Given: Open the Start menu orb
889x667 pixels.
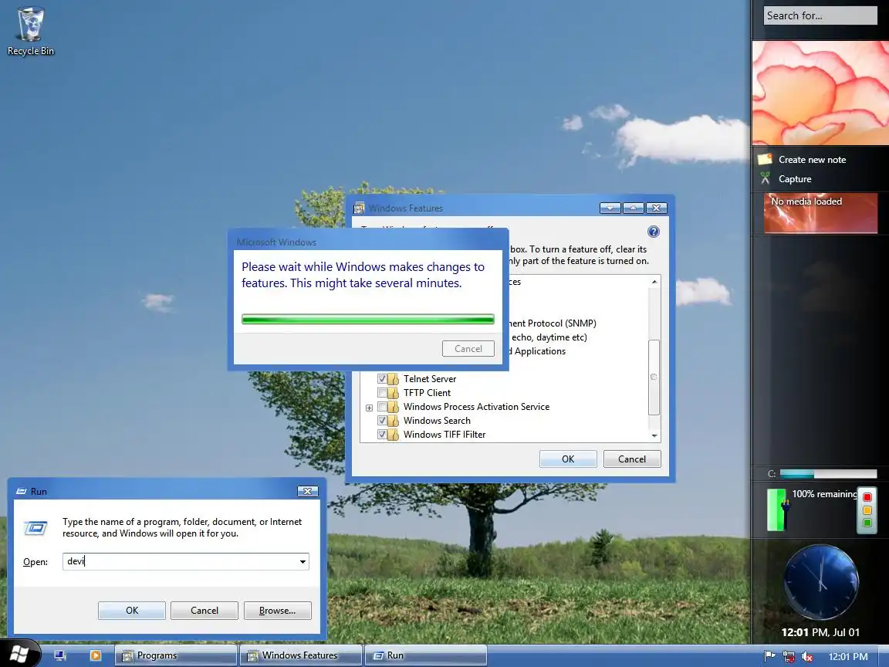Looking at the screenshot, I should [19, 654].
